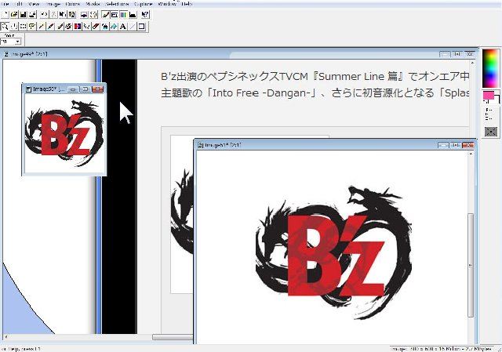Click the pink foreground color swatch
Viewport: 502px width, 352px height.
[x=488, y=96]
